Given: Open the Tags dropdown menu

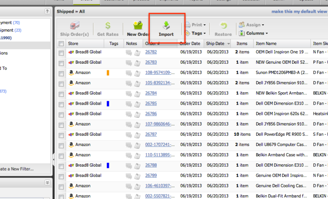Looking at the screenshot, I should (x=196, y=33).
